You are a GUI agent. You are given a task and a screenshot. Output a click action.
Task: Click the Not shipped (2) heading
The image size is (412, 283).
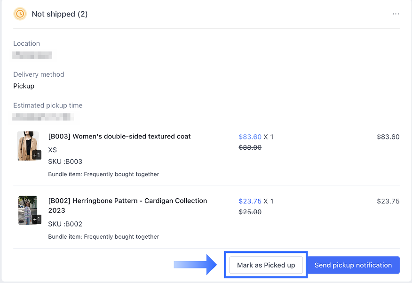coord(60,14)
